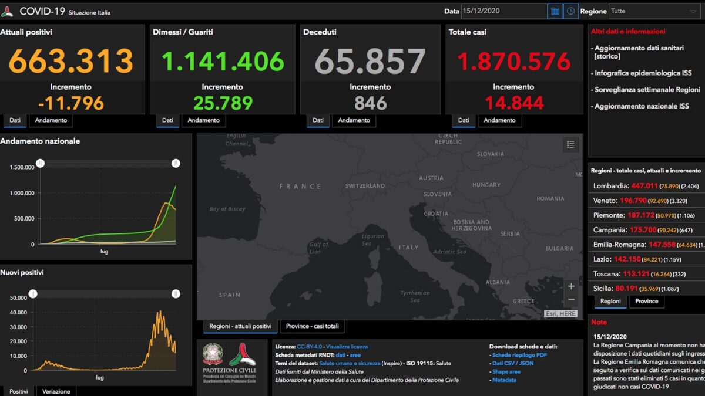Select Veneto row in regions list
705x396 pixels.
point(646,200)
